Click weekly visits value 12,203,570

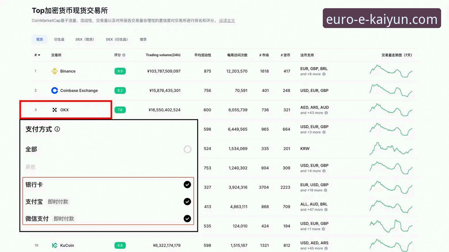tap(237, 71)
